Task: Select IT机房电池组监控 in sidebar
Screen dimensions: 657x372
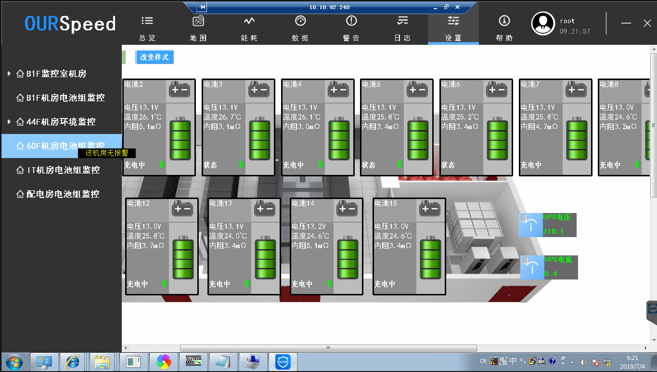Action: coord(63,170)
